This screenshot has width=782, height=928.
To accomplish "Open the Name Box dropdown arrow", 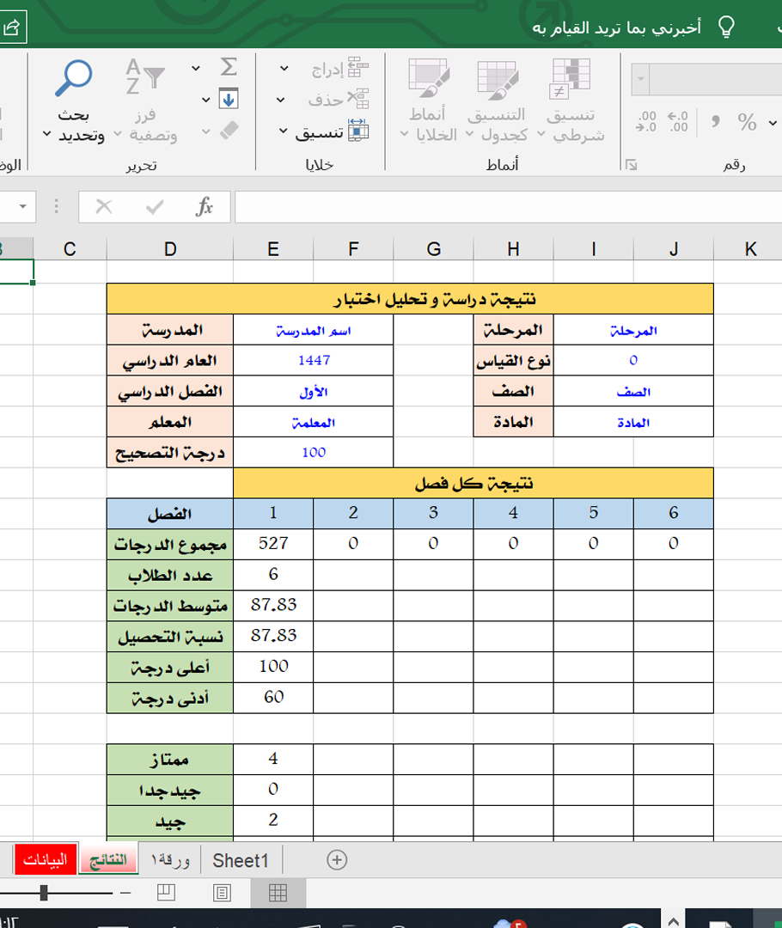I will (x=22, y=207).
